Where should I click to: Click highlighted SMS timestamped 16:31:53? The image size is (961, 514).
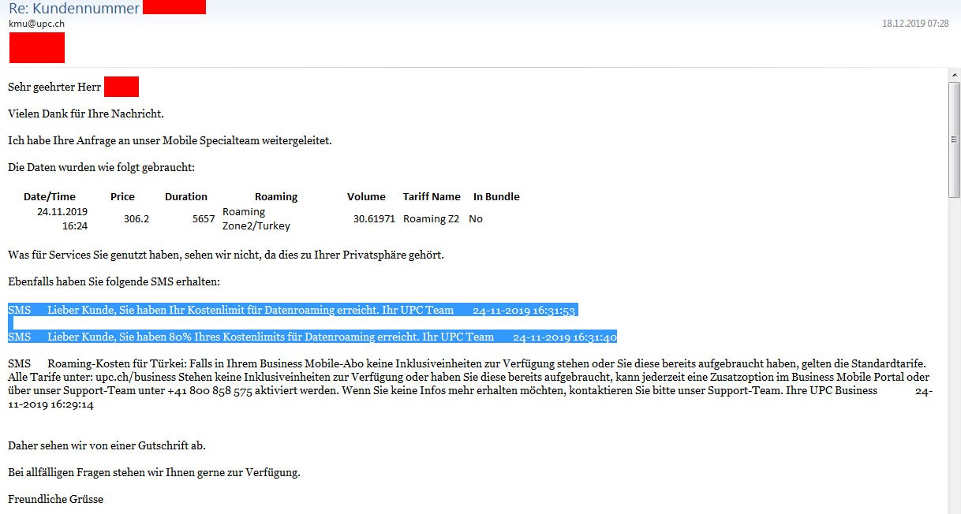coord(252,310)
